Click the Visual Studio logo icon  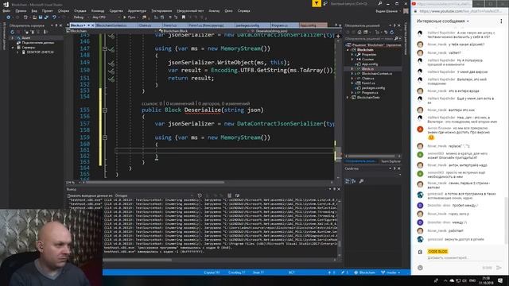click(x=6, y=4)
